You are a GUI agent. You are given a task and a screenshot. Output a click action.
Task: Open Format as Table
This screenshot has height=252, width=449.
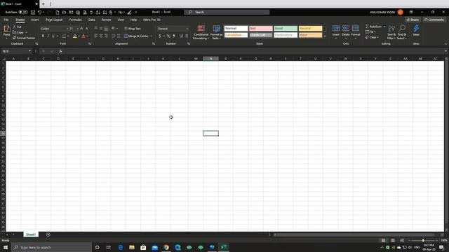217,32
